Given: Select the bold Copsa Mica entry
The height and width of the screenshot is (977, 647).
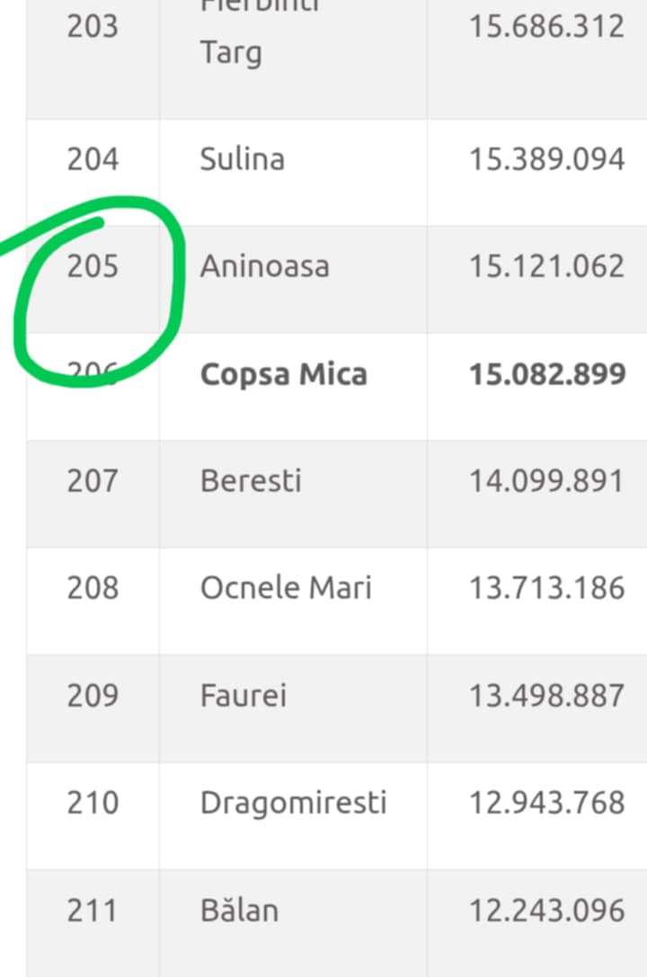Looking at the screenshot, I should pos(284,374).
